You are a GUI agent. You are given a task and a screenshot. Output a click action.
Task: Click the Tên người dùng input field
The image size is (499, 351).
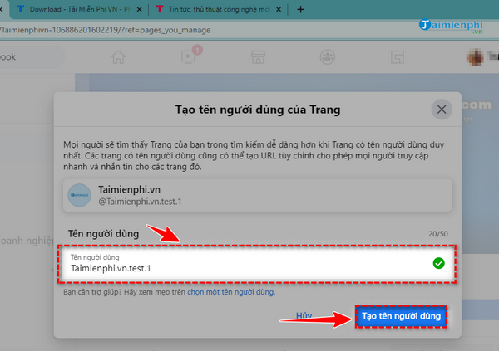257,264
